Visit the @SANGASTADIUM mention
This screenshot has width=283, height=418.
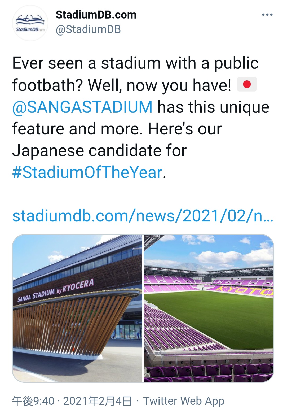click(x=82, y=107)
